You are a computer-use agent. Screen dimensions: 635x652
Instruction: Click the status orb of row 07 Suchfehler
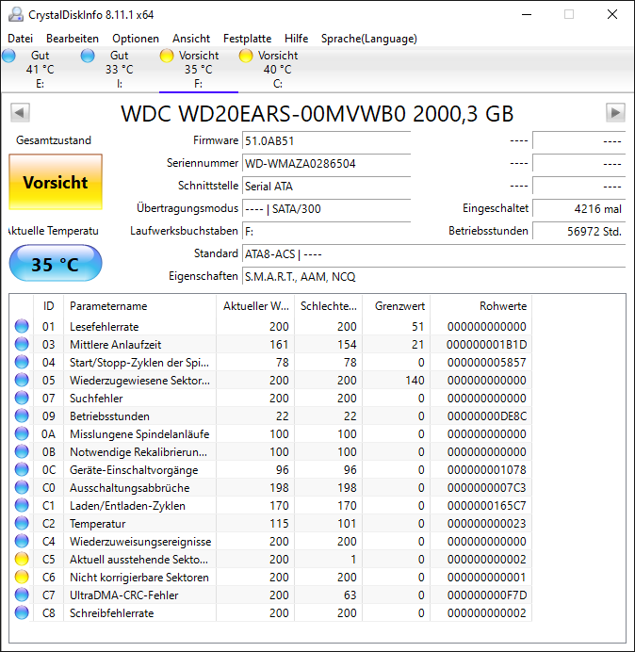[22, 398]
